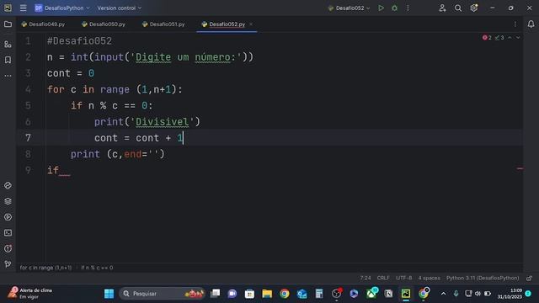Viewport: 539px width, 303px height.
Task: Open Outlook from the taskbar
Action: [x=302, y=294]
